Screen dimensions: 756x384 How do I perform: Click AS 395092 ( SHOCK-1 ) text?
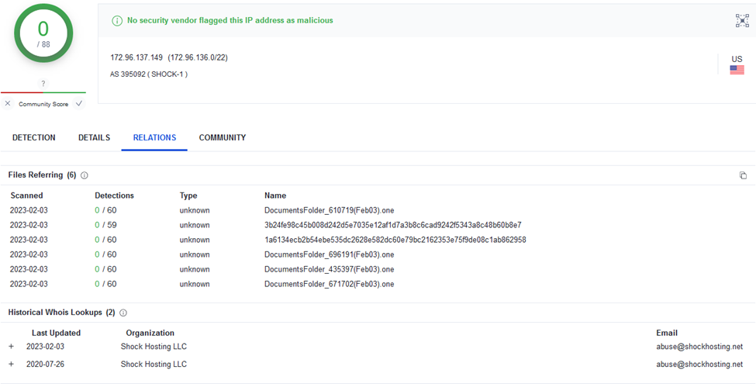pyautogui.click(x=149, y=74)
